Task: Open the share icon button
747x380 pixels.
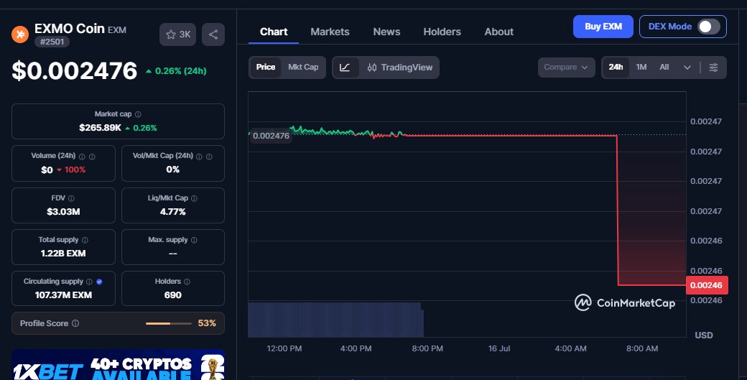Action: click(213, 34)
